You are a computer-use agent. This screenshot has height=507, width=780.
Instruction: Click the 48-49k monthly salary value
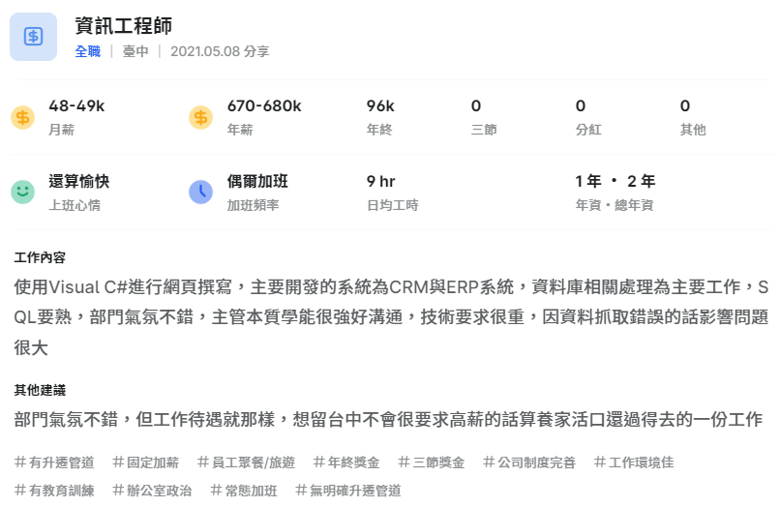click(76, 106)
